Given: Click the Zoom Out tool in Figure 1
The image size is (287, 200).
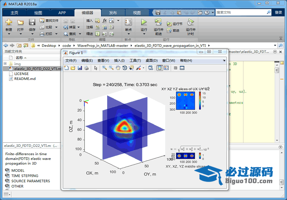Looking at the screenshot, I should click(x=111, y=68).
